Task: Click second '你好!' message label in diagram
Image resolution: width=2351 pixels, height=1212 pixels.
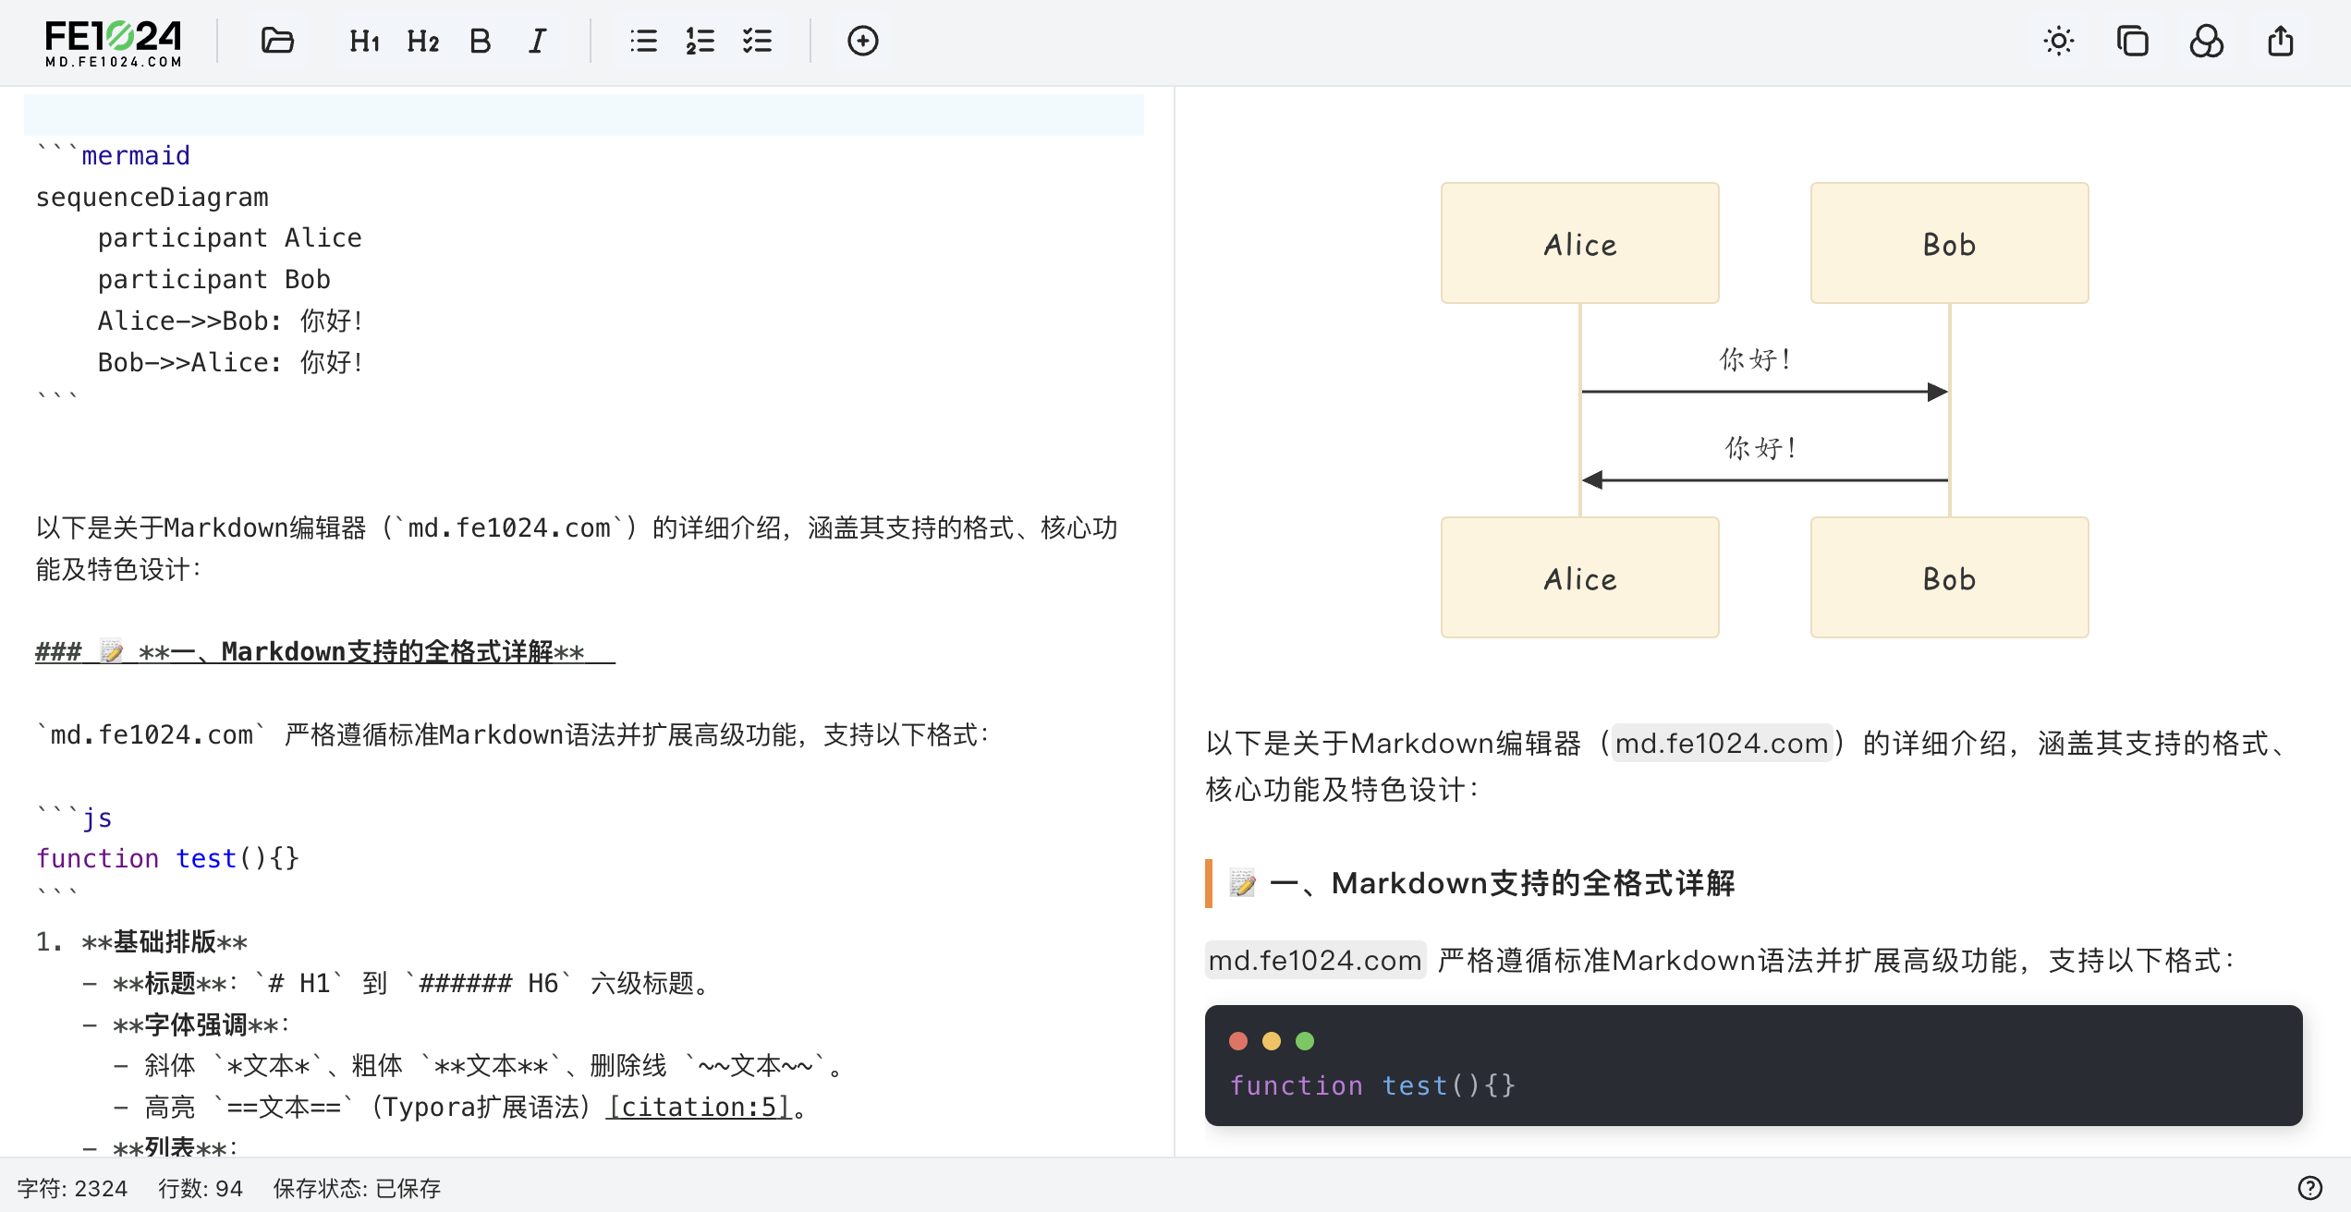Action: [1761, 447]
